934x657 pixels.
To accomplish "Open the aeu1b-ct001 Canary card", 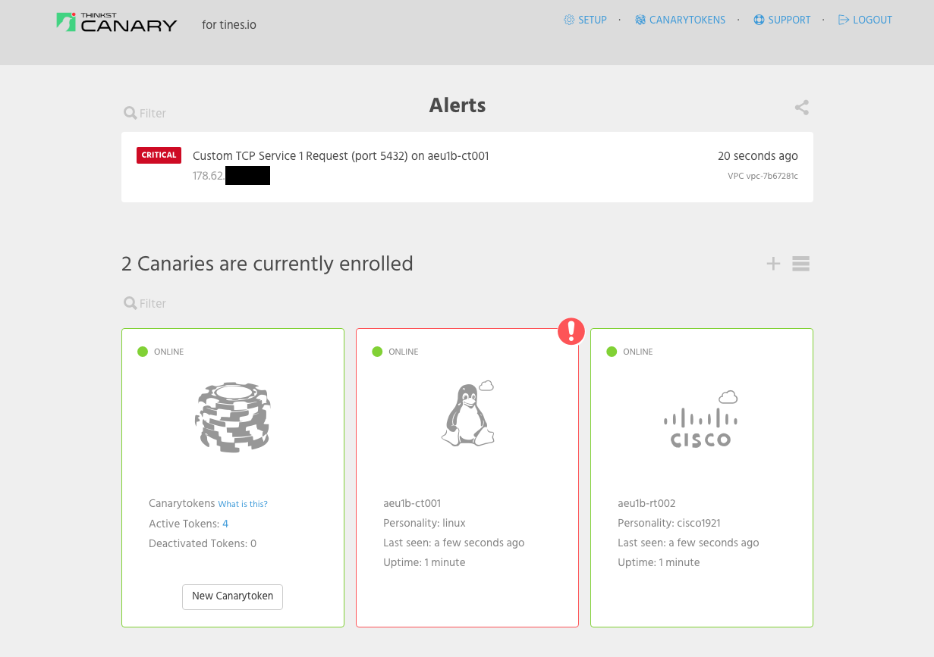I will (x=467, y=477).
